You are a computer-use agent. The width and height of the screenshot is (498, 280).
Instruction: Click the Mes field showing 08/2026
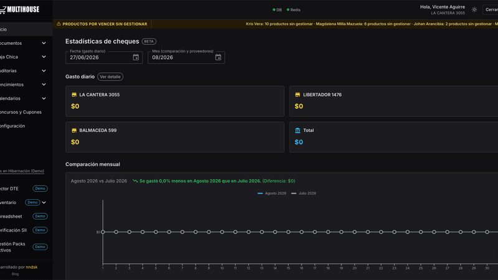[186, 57]
